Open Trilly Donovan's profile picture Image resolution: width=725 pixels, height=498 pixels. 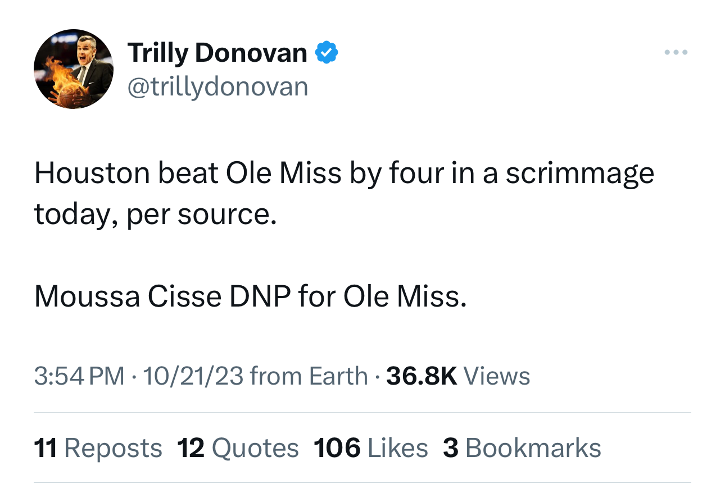[74, 69]
